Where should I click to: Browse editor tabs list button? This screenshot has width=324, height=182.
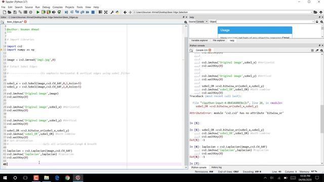pyautogui.click(x=2, y=22)
